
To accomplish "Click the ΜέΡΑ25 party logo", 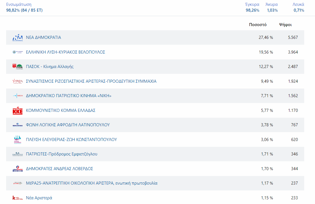I will tap(17, 183).
